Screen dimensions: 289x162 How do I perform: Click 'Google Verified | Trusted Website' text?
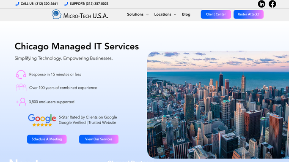tap(87, 122)
